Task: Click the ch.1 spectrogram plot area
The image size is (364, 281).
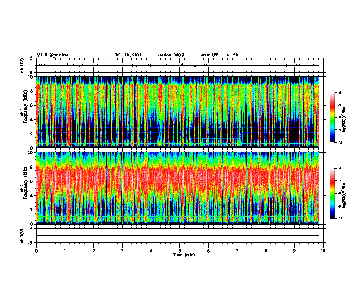Action: pyautogui.click(x=177, y=112)
